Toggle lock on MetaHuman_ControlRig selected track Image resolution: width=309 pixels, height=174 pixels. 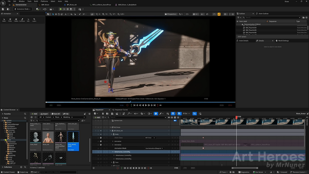(x=98, y=152)
